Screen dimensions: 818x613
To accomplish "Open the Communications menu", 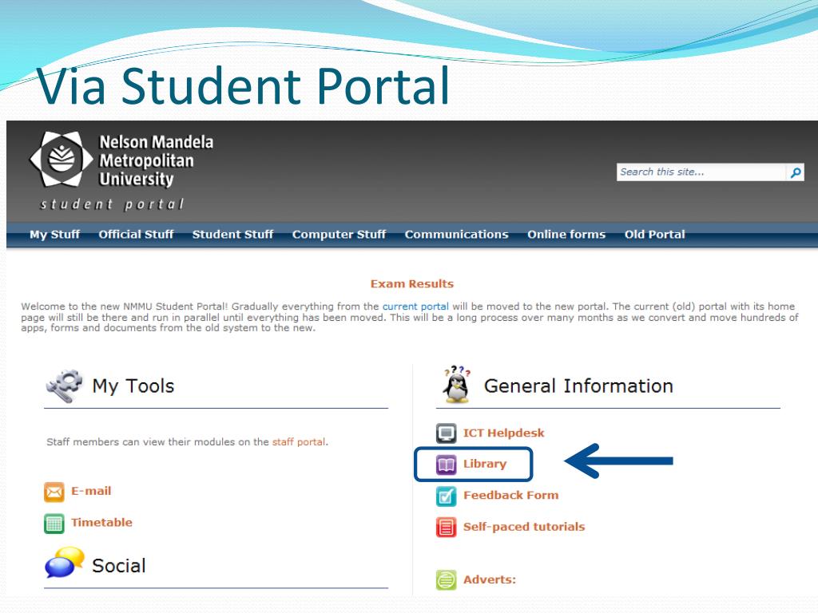I will coord(456,235).
